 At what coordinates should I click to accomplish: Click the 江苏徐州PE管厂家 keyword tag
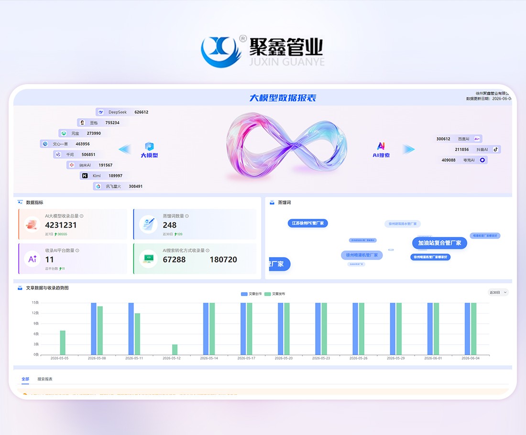tap(307, 223)
